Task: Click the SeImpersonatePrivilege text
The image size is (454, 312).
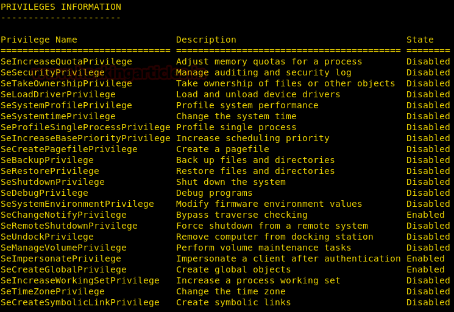Action: click(61, 259)
